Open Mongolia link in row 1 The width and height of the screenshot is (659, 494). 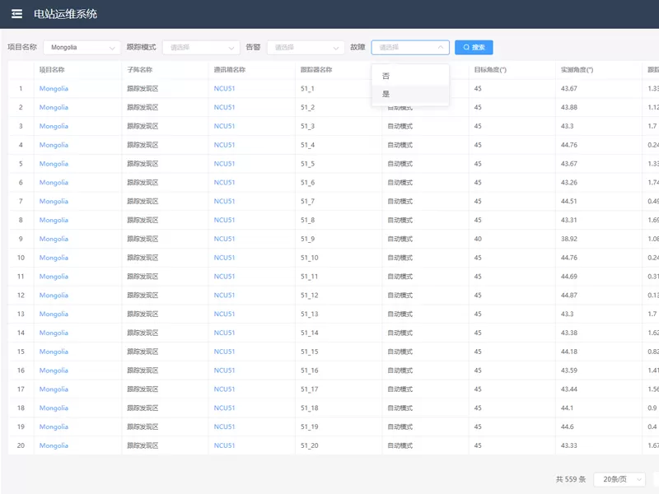click(x=54, y=88)
